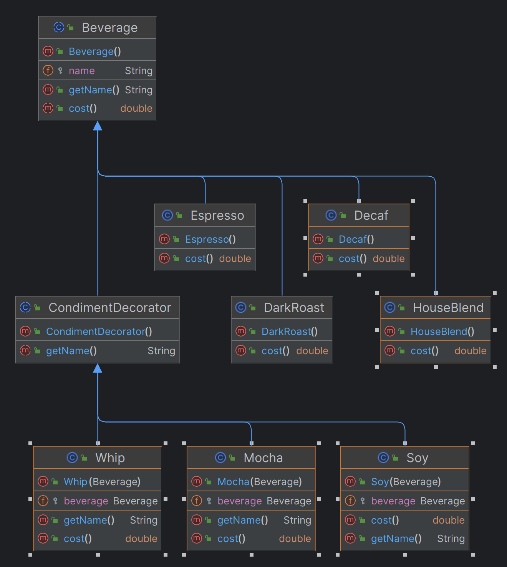Click public visibility icon in Mocha title
Screen dimensions: 507x567
[232, 458]
